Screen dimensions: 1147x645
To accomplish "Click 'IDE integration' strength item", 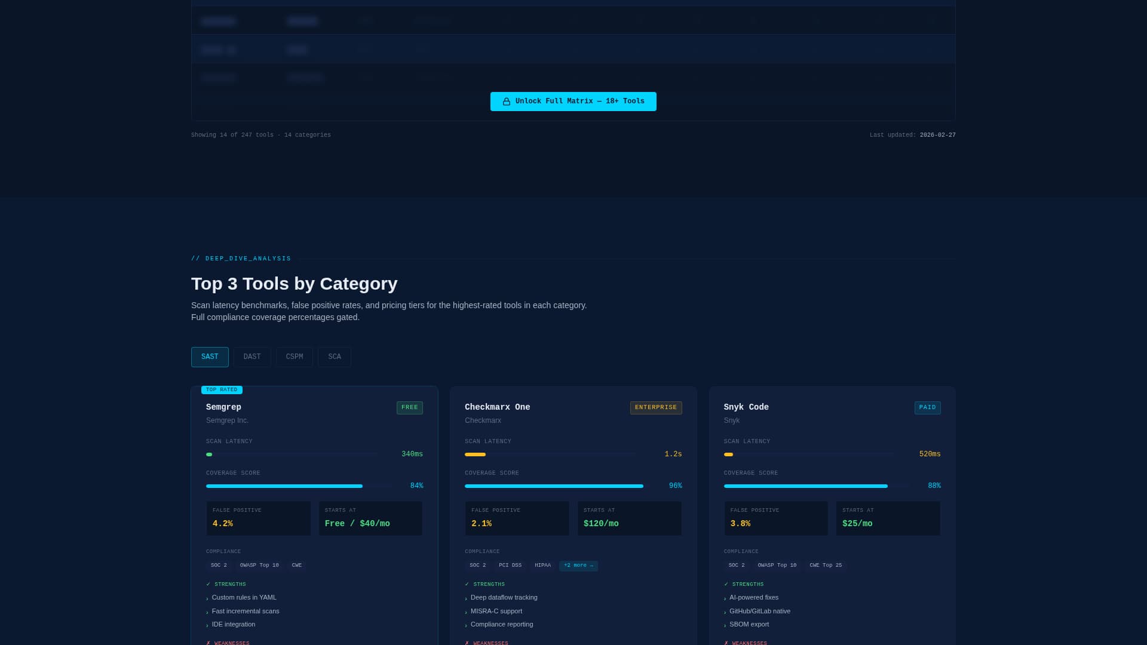I will click(233, 625).
